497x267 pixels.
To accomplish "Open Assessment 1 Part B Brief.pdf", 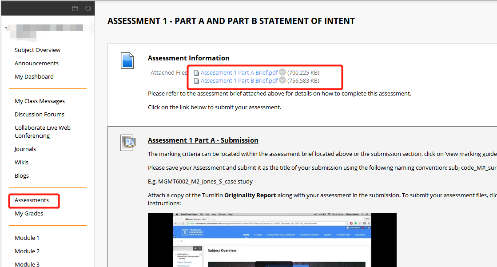I will click(239, 80).
